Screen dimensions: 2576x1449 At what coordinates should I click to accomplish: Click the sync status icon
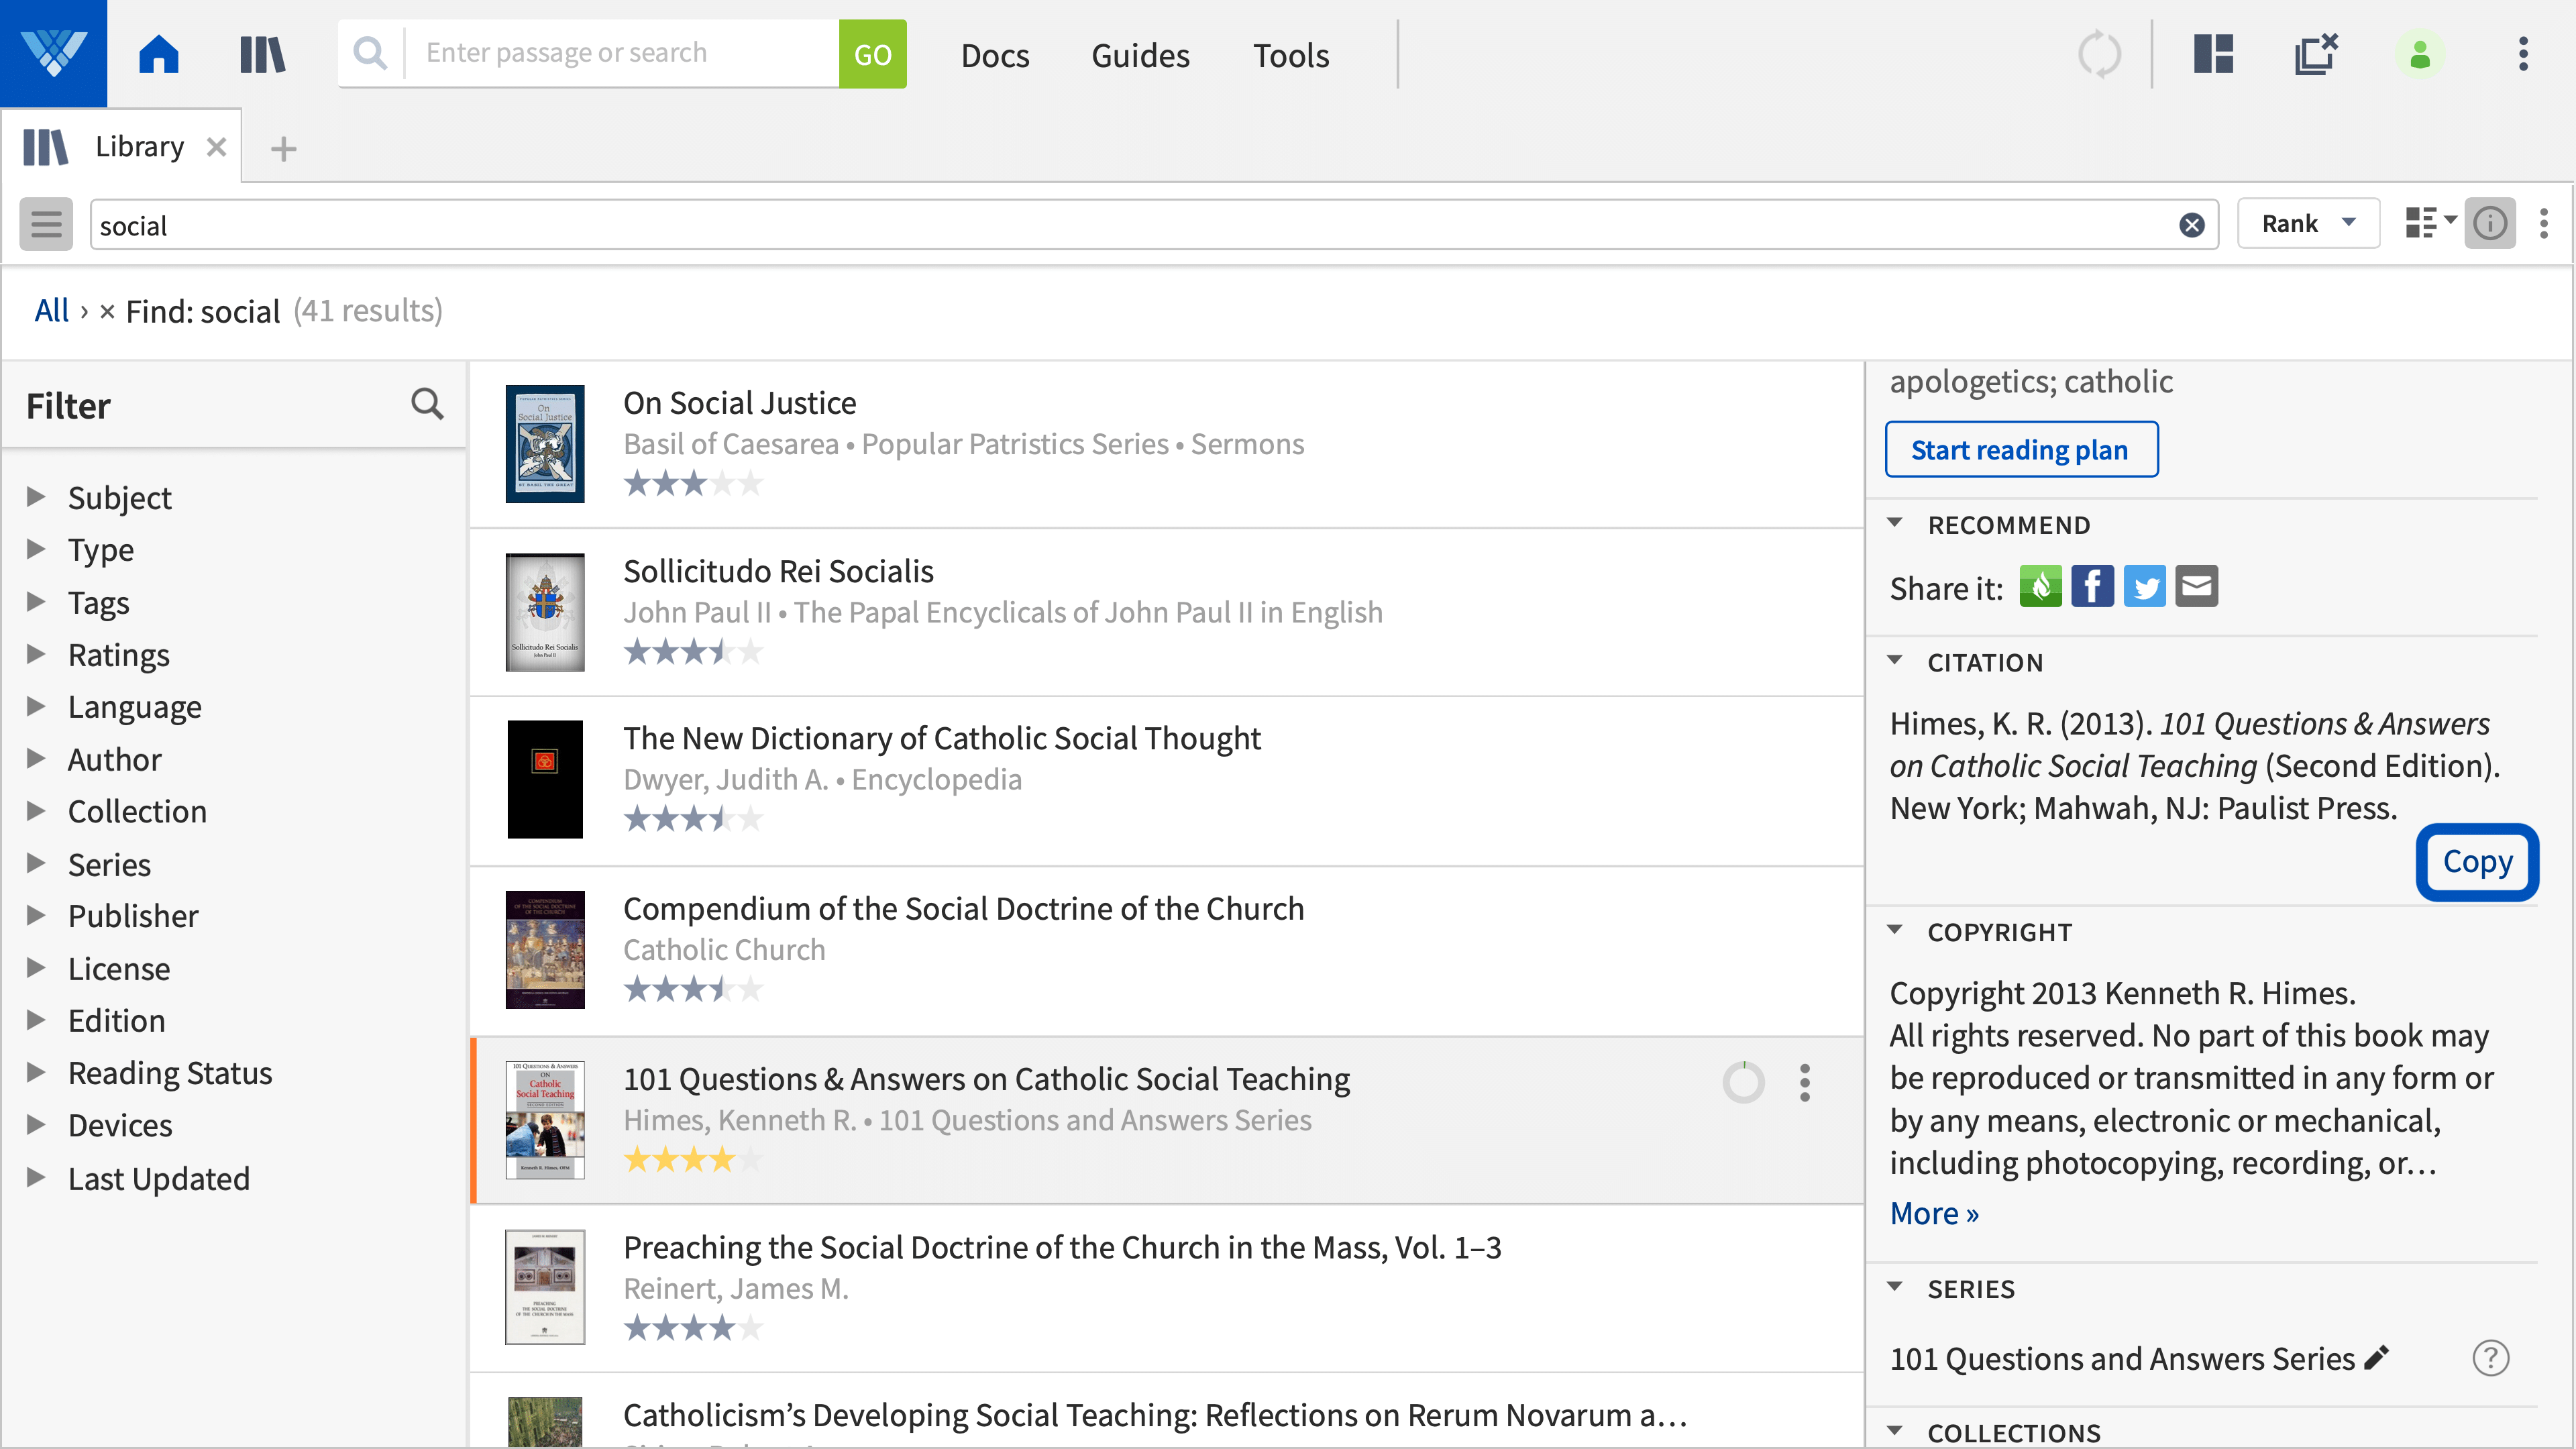(x=2099, y=54)
